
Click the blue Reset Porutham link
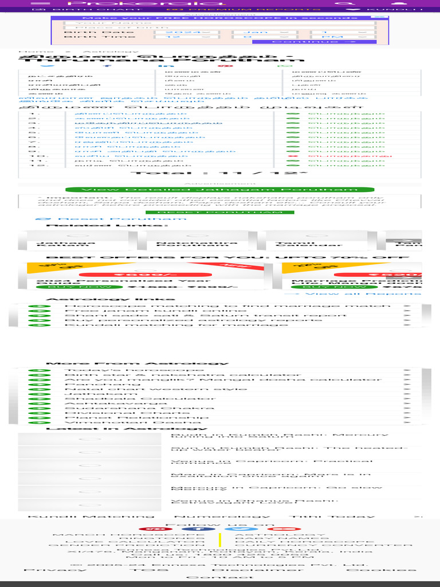pos(122,219)
